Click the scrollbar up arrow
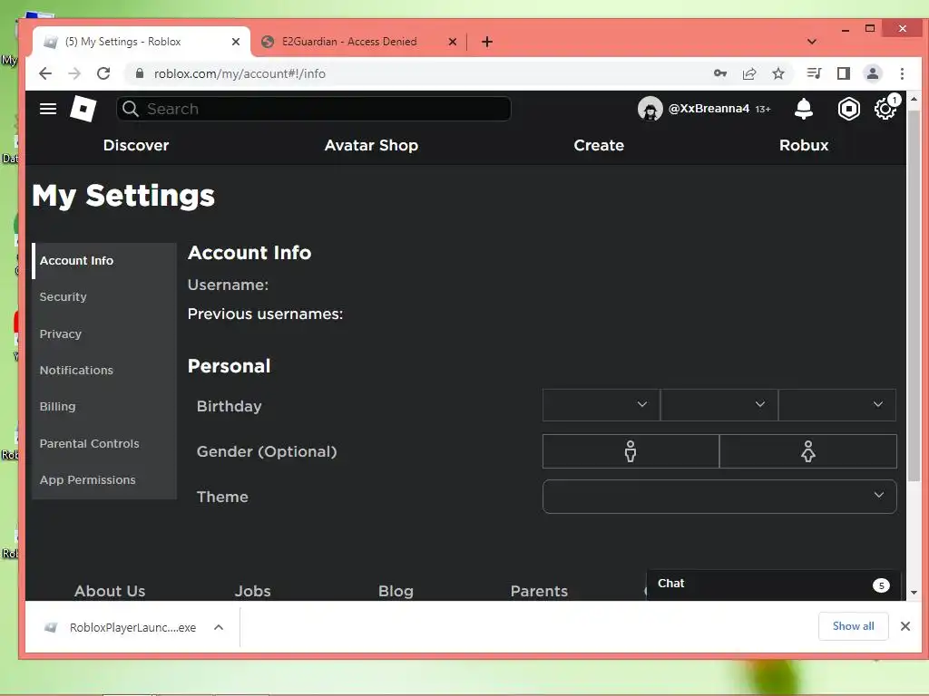929x696 pixels. pyautogui.click(x=914, y=99)
